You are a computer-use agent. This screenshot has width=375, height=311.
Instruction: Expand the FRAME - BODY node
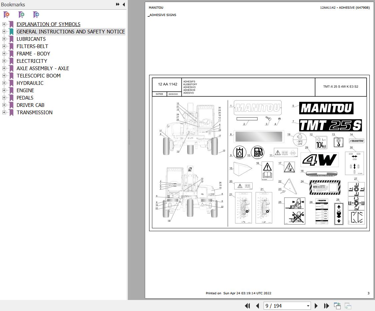coord(4,54)
